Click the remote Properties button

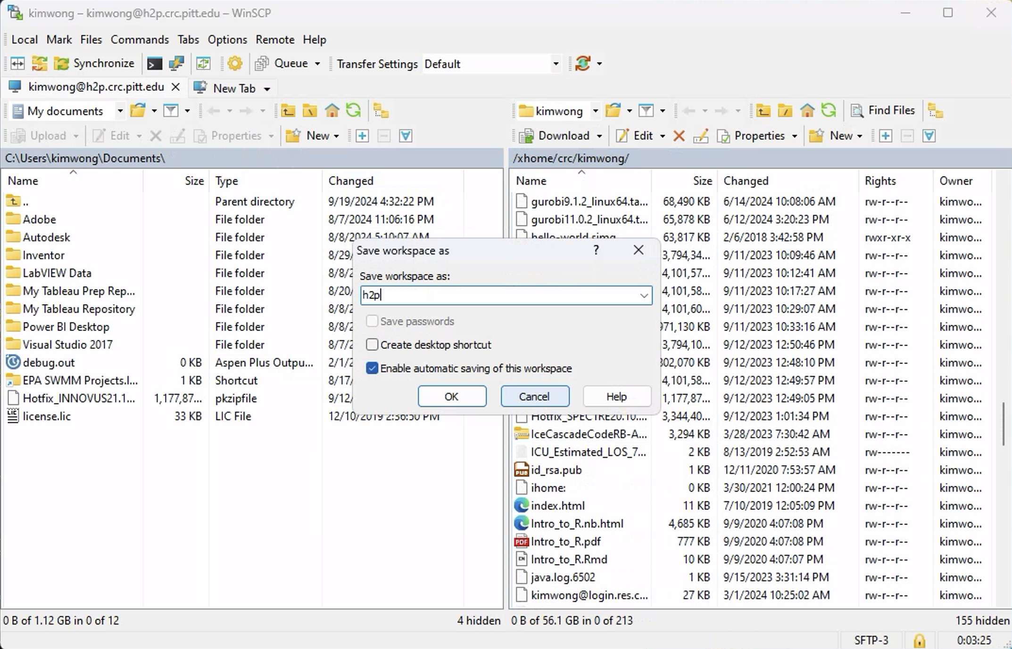coord(751,136)
